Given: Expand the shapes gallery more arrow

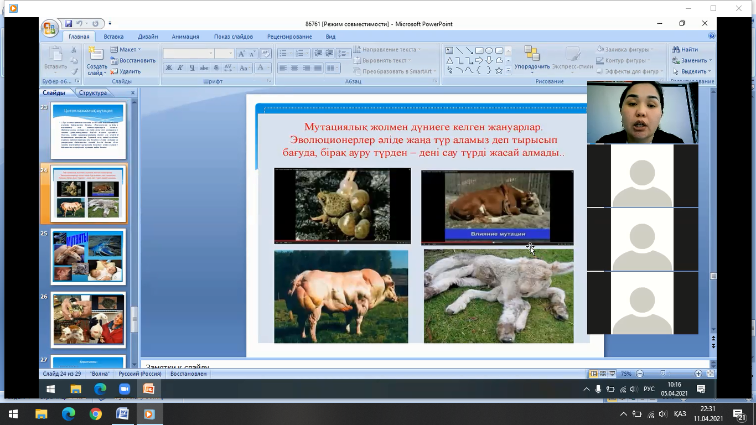Looking at the screenshot, I should tap(509, 71).
